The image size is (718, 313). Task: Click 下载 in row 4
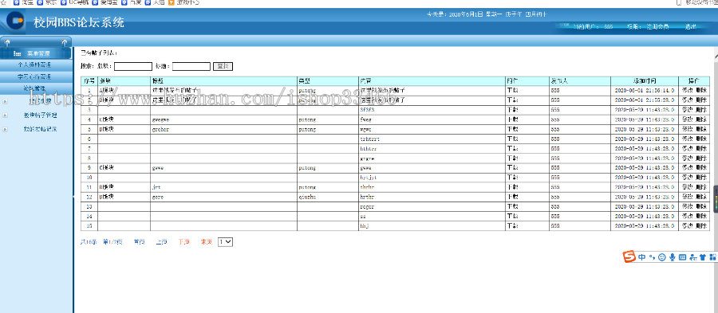(x=513, y=119)
